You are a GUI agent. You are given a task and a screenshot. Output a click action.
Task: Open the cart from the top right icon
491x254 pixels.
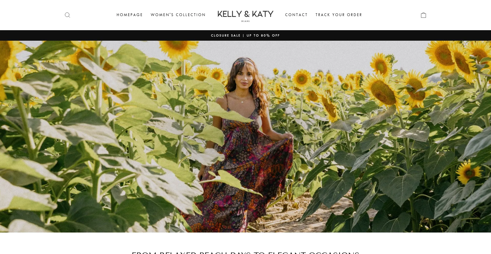tap(423, 15)
